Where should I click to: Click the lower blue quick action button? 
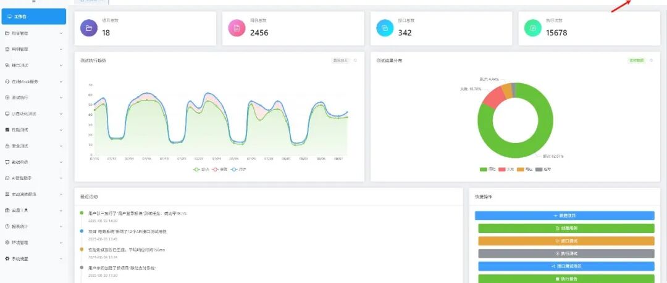coord(566,266)
